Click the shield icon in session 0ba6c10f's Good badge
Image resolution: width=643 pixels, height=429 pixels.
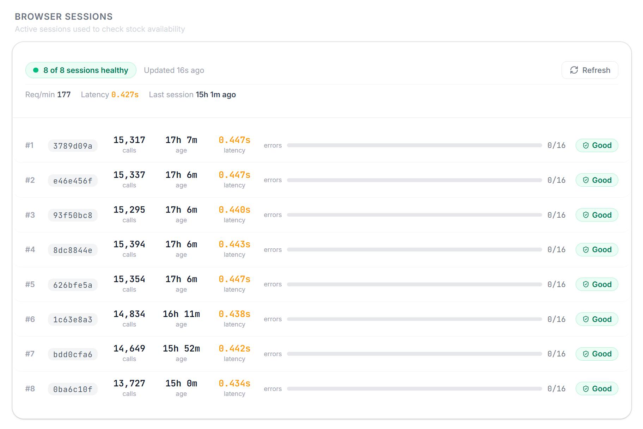tap(586, 389)
